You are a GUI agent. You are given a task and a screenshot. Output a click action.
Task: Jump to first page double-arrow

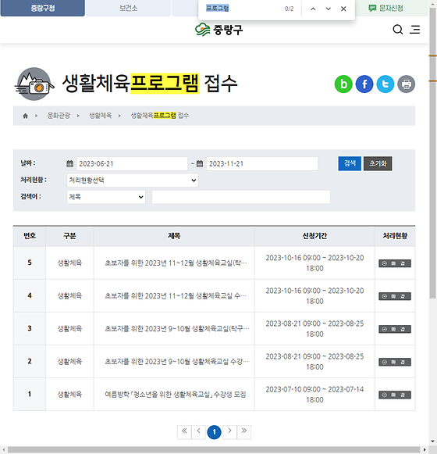point(184,432)
